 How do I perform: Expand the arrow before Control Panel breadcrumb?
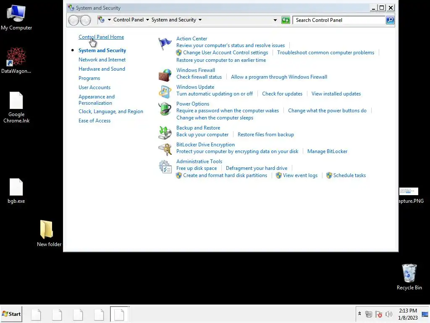click(109, 20)
